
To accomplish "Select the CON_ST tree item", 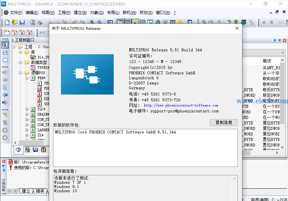I will pyautogui.click(x=43, y=119).
